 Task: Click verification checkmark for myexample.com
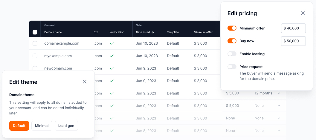[x=112, y=56]
